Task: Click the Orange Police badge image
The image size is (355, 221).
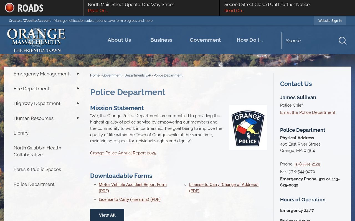Action: pos(248,128)
